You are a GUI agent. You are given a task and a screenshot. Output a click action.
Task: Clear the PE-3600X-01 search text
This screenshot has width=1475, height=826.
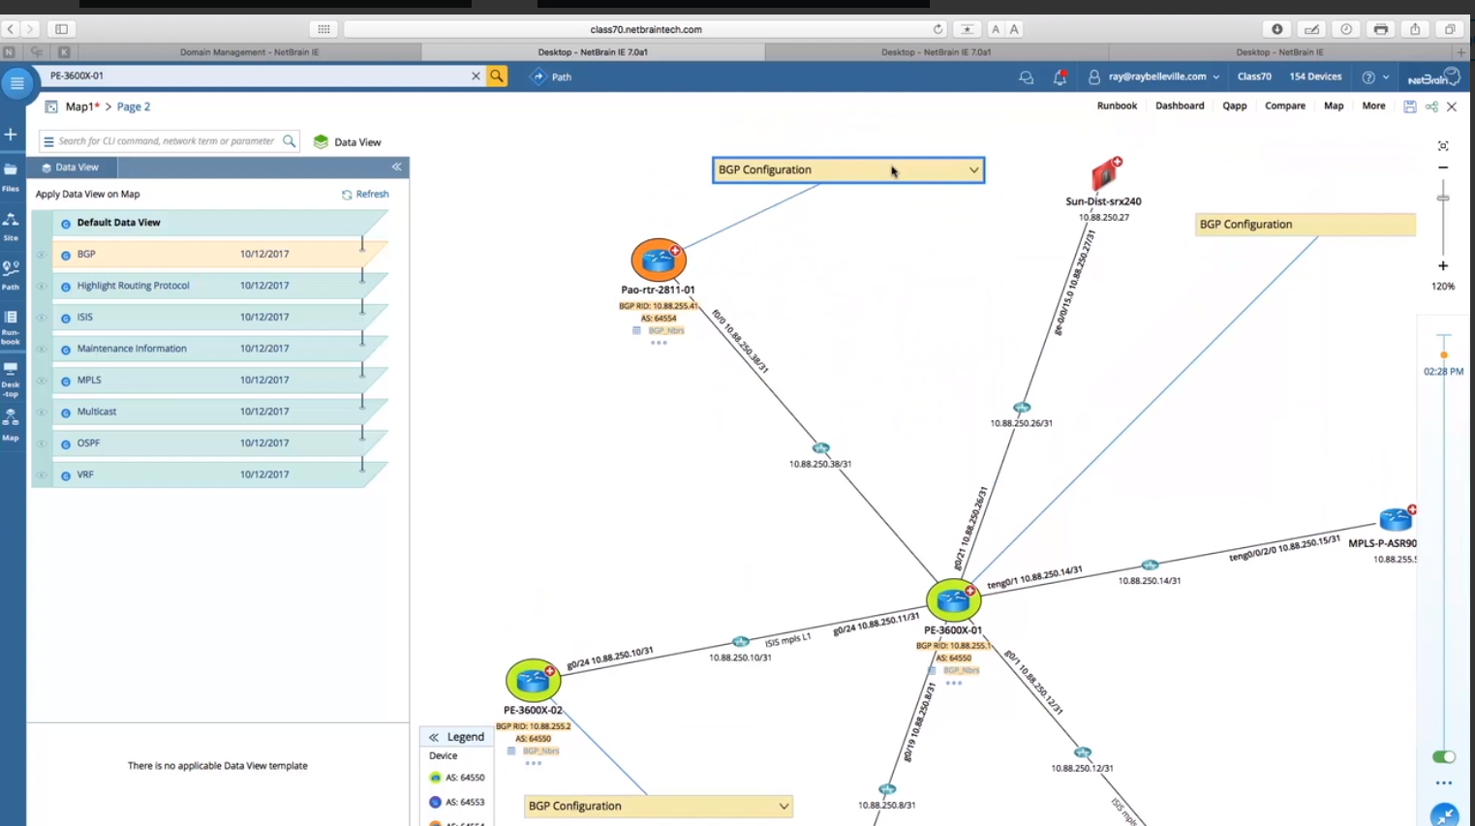(476, 76)
